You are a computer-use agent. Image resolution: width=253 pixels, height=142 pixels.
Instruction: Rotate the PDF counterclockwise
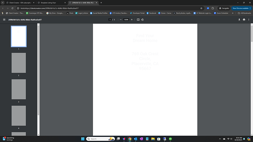[x=143, y=20]
